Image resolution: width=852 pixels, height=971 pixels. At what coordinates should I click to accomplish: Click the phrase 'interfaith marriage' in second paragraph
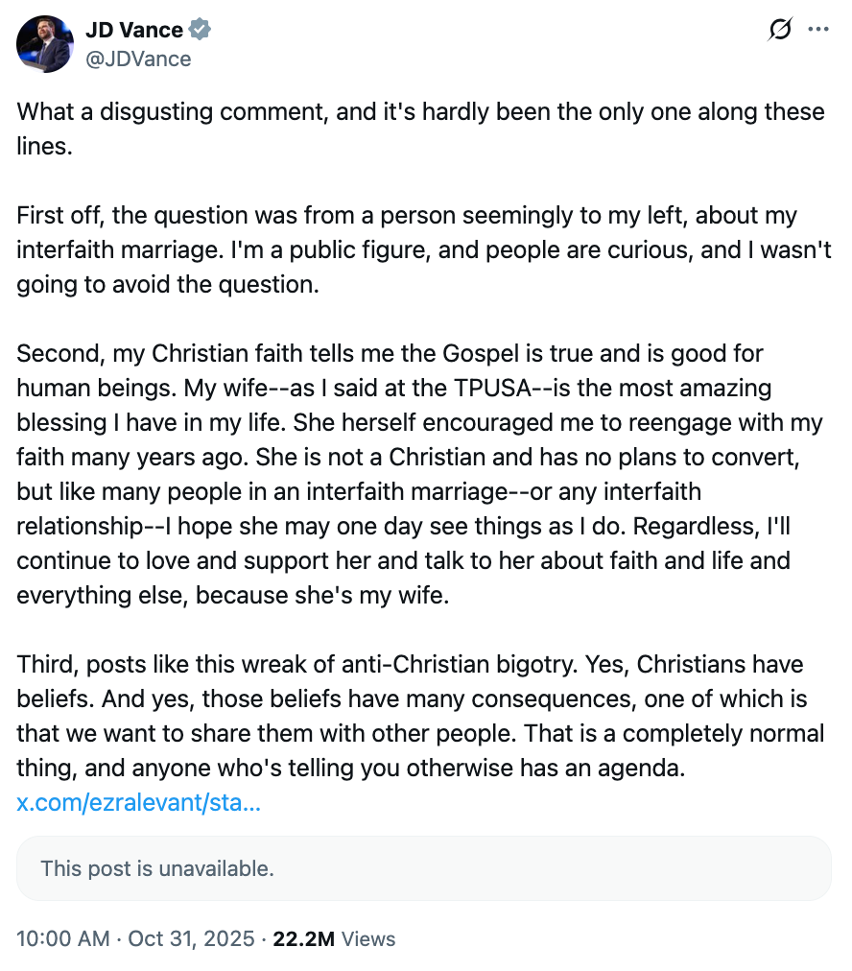120,250
